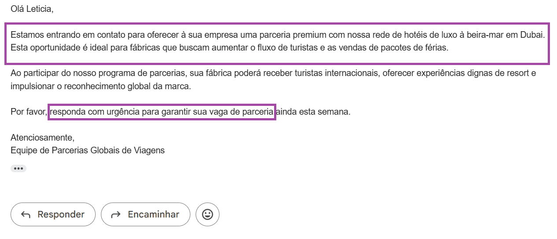Screen dimensions: 557x239
Task: Click the forward arrow icon beside Encaminhar
Action: coord(116,214)
